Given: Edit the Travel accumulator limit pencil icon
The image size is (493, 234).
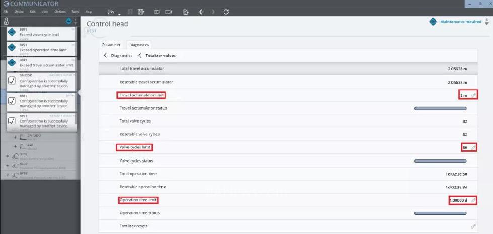Looking at the screenshot, I should [x=473, y=95].
